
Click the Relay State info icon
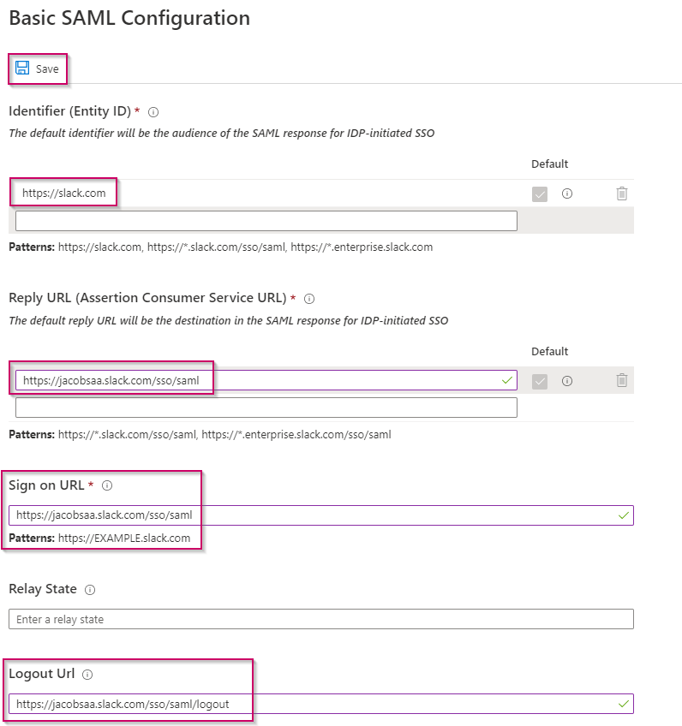tap(90, 590)
